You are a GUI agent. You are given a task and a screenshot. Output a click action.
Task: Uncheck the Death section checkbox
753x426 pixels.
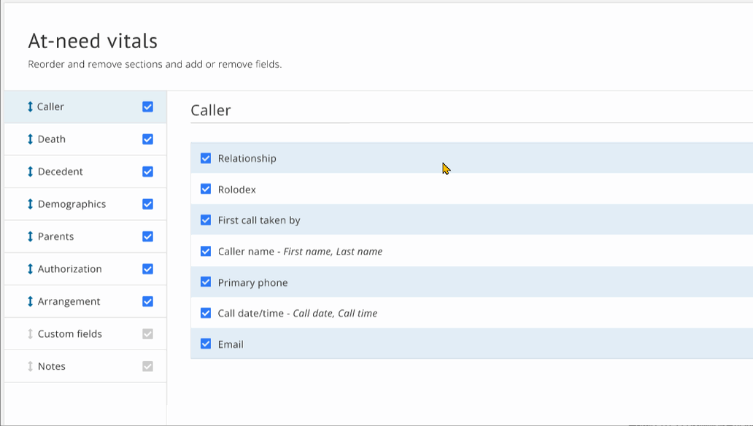147,139
